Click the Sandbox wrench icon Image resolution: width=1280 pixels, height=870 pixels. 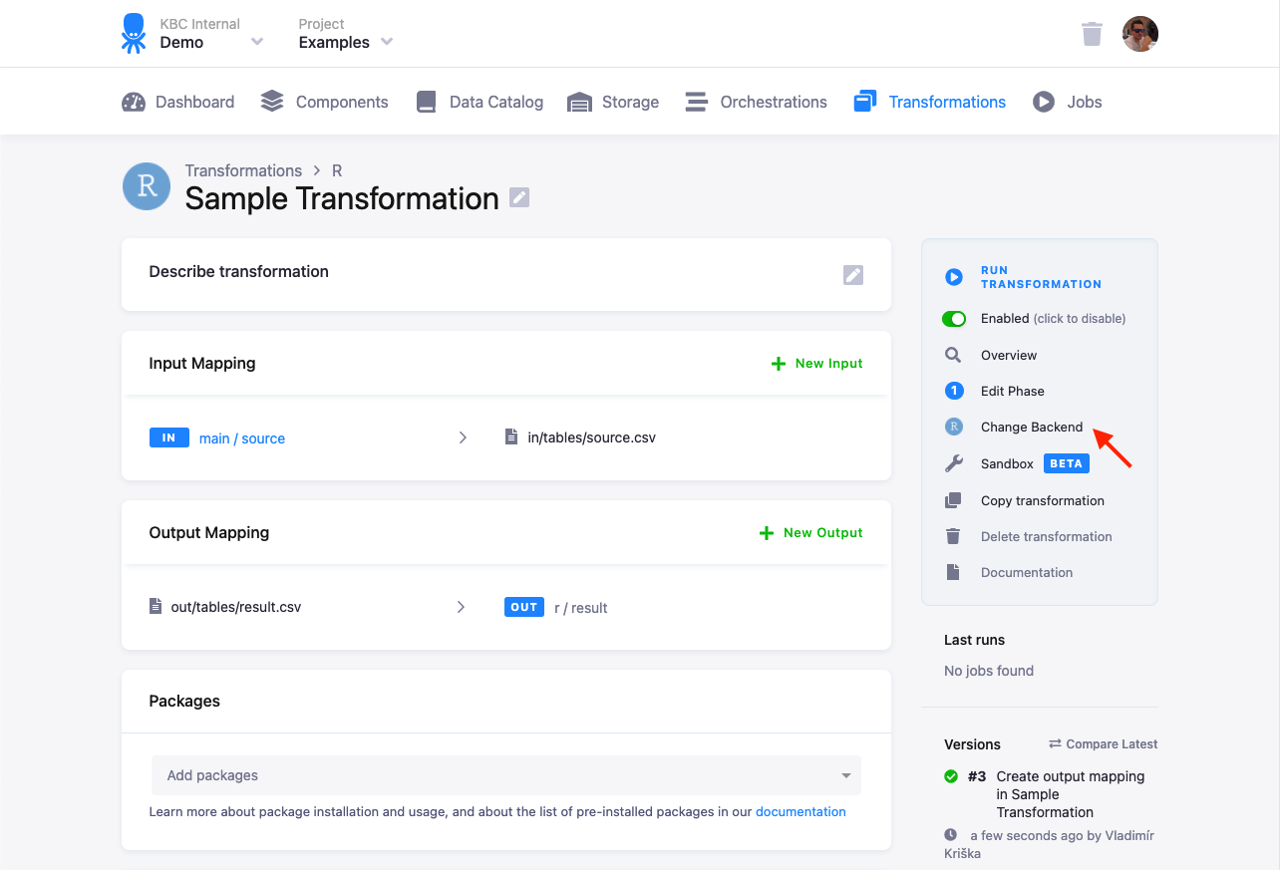pos(954,463)
